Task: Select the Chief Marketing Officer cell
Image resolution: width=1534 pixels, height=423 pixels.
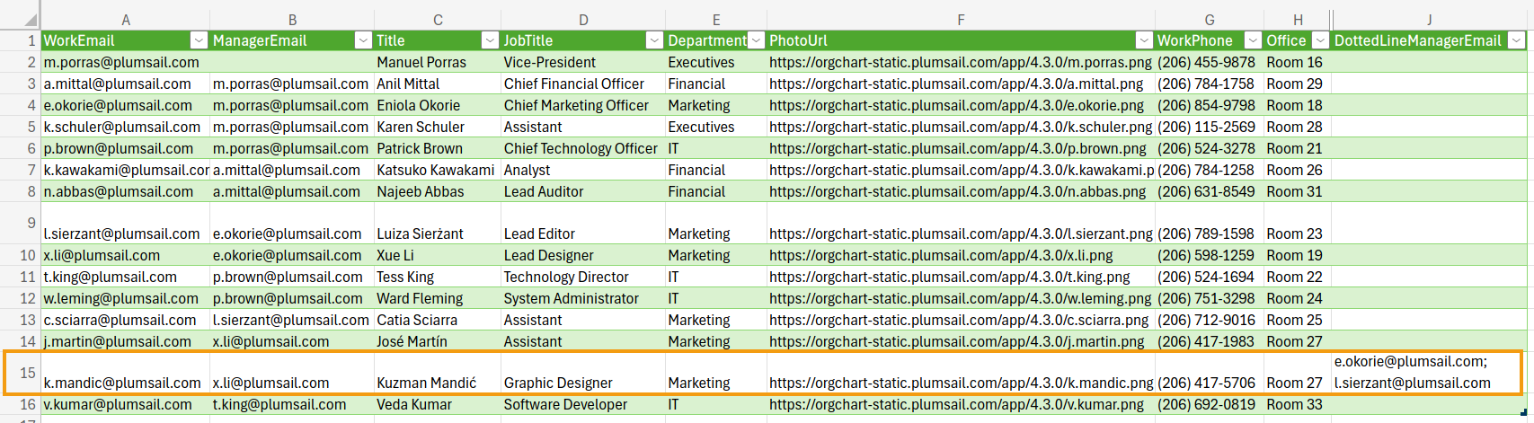Action: 582,105
